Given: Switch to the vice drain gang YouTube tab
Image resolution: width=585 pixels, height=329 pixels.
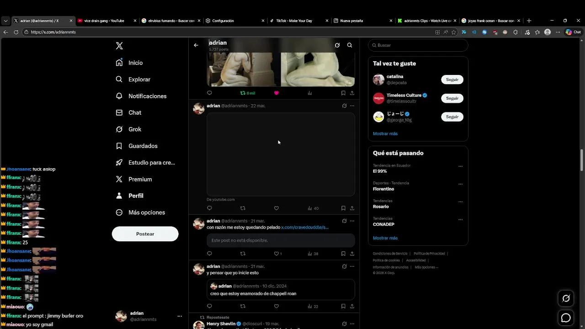Looking at the screenshot, I should [107, 21].
